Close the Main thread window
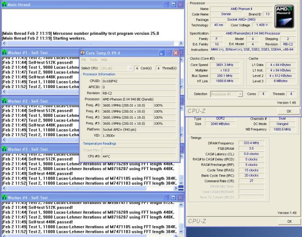Viewport: 302px width, 237px height. coord(180,4)
